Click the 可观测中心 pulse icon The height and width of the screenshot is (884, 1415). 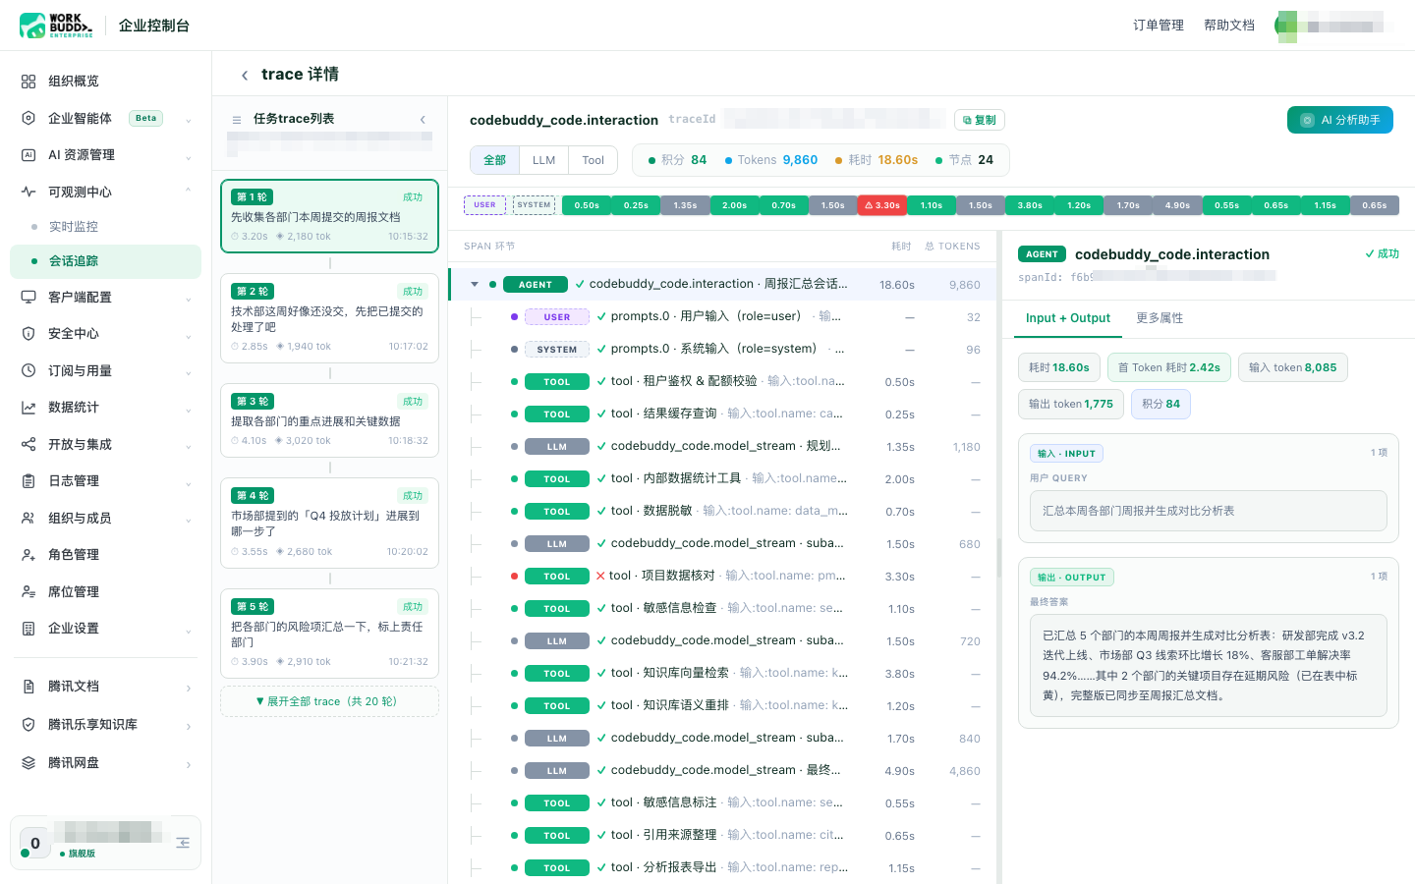(x=28, y=192)
